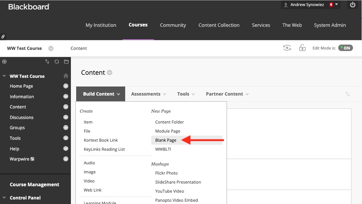
Task: Click the padlock course availability icon
Action: (x=302, y=48)
